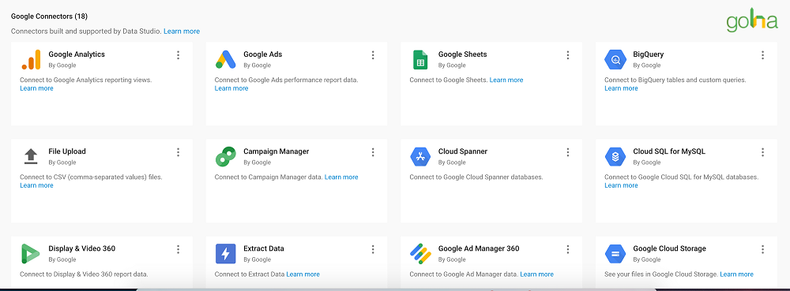Open Google Ad Manager 360 three-dot menu

[x=568, y=249]
